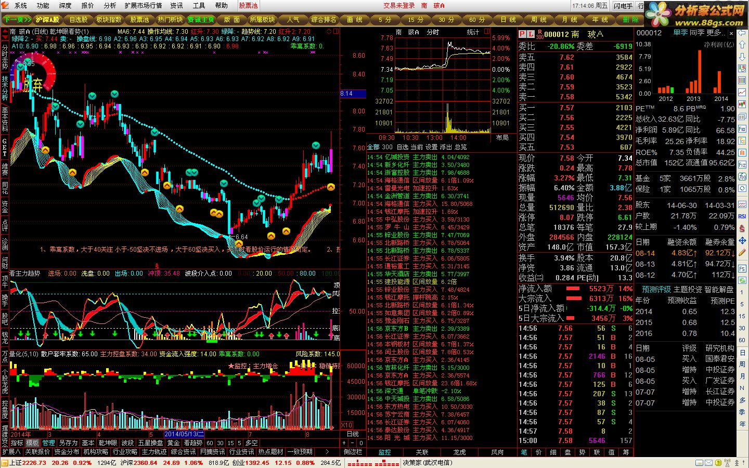Click the 板块指数 toolbar button
Image resolution: width=749 pixels, height=468 pixels.
coord(109,20)
